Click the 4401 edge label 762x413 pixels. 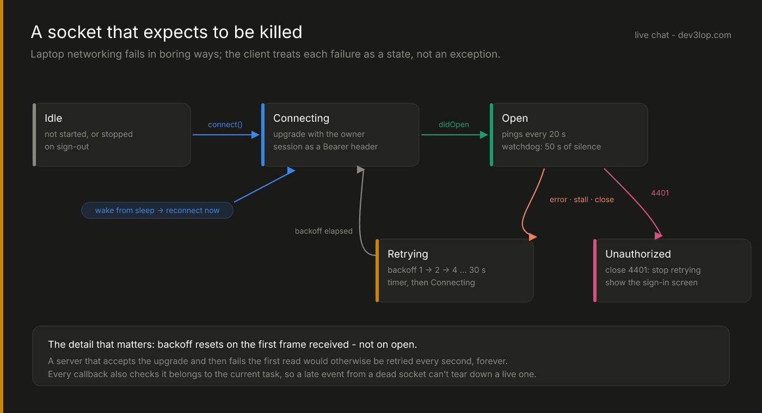click(x=660, y=193)
